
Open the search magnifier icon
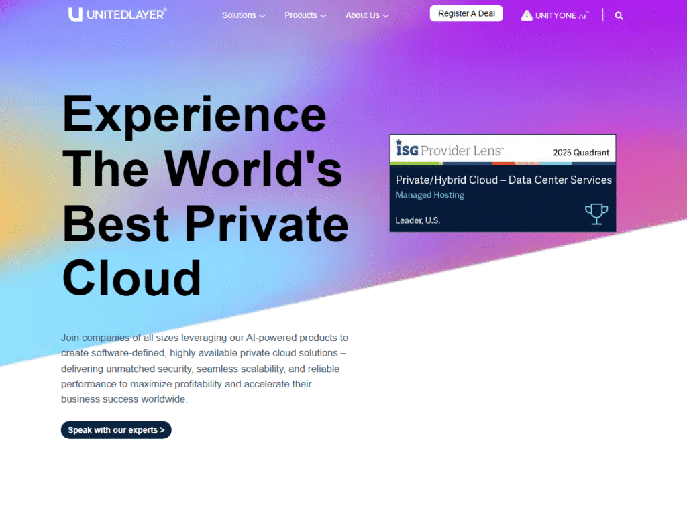coord(619,15)
